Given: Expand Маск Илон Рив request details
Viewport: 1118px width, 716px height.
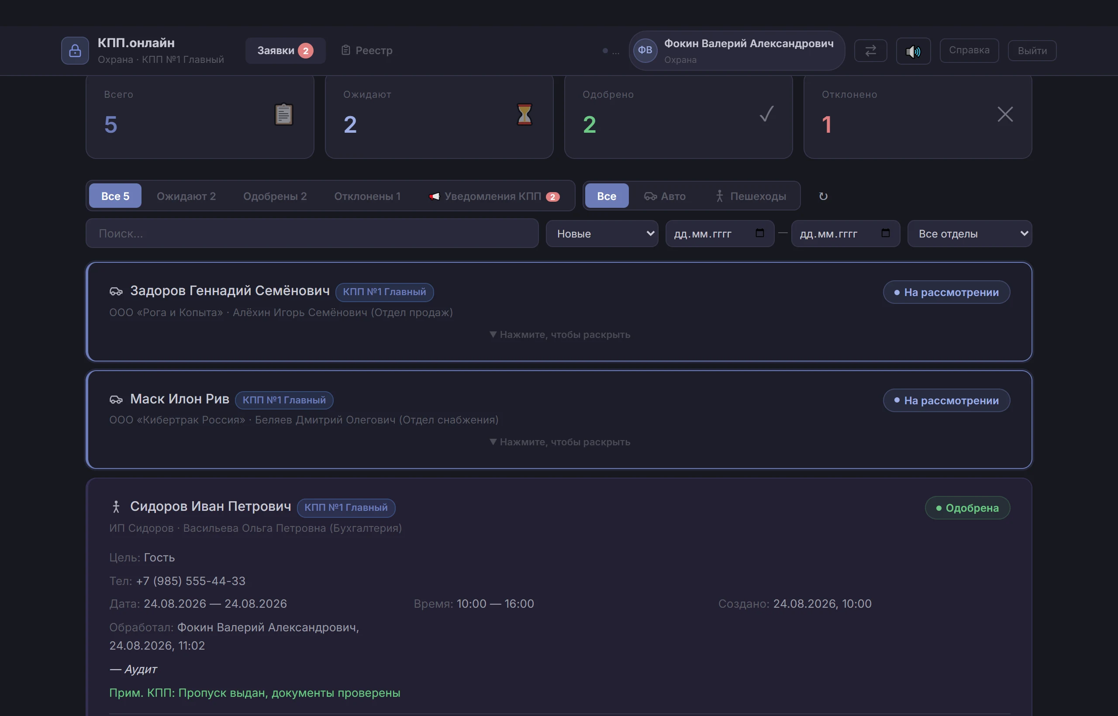Looking at the screenshot, I should [x=560, y=442].
